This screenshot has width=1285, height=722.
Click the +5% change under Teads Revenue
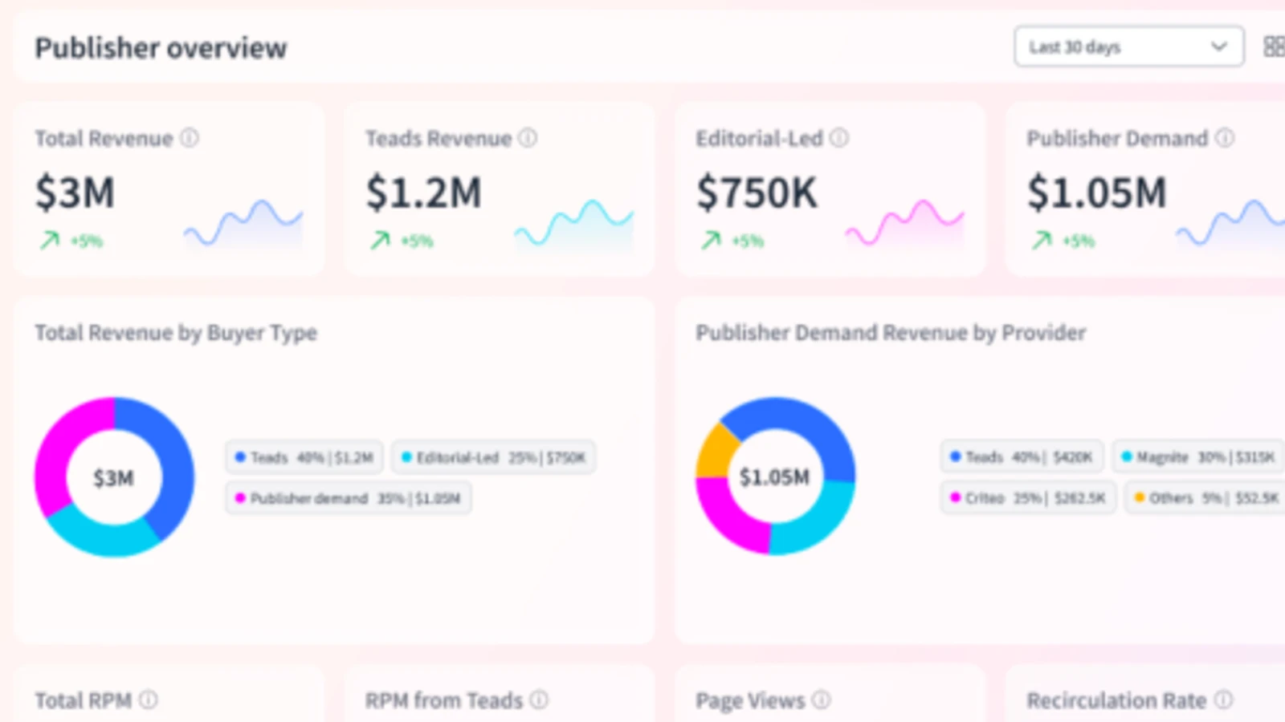417,241
